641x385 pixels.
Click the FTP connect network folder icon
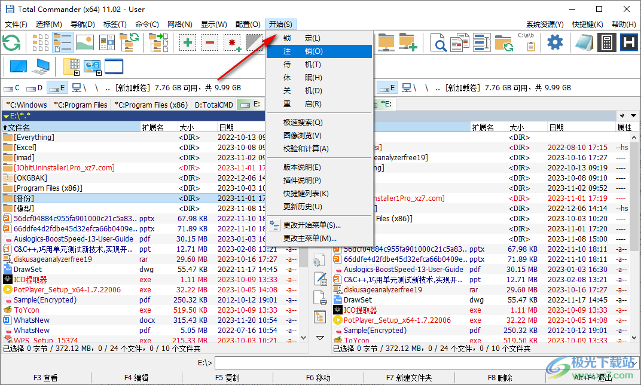coord(386,42)
